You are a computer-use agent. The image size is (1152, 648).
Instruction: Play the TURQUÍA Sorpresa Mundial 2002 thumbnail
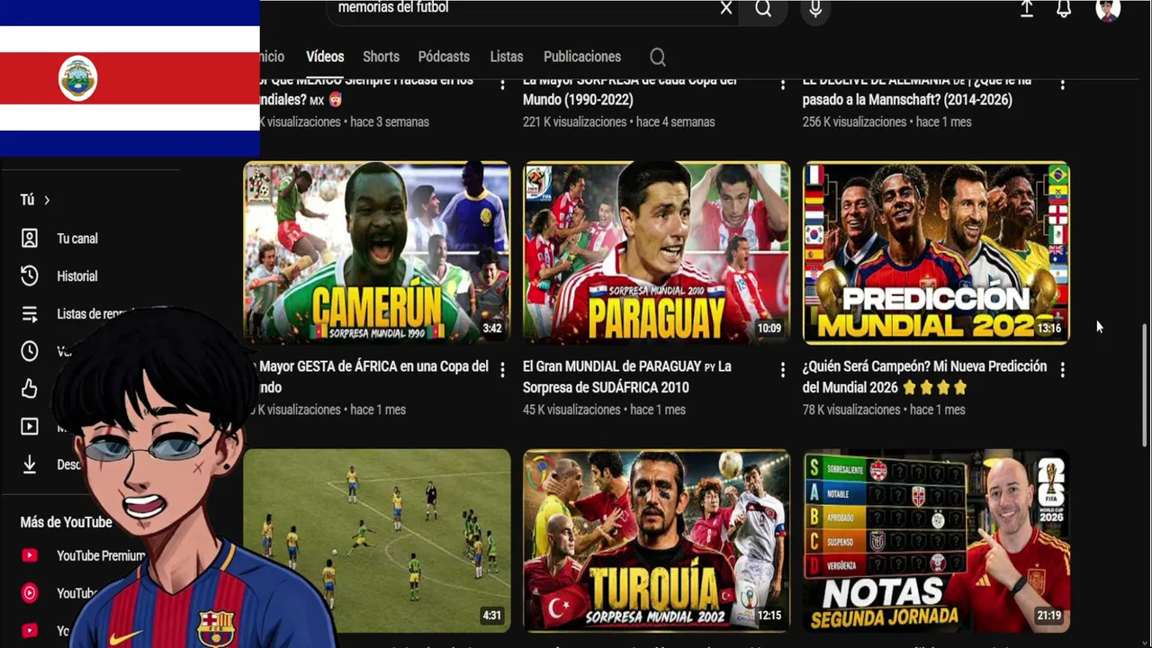pos(656,540)
